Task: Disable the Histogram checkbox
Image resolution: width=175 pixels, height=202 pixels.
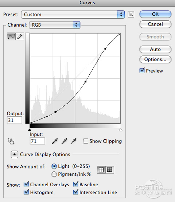Action: pyautogui.click(x=26, y=192)
